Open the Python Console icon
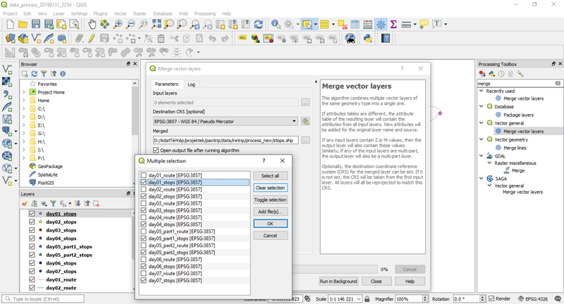564x304 pixels. point(367,38)
